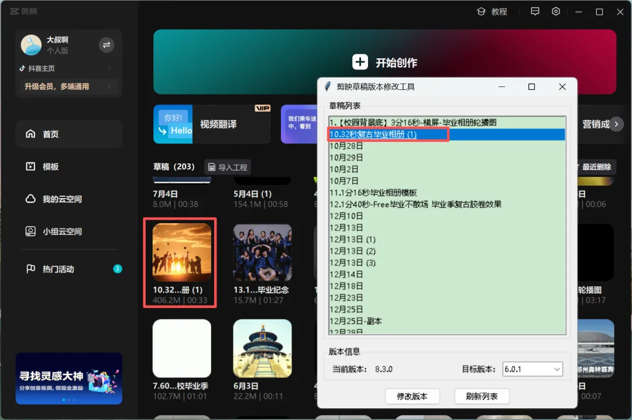Click draft title 7月4日
This screenshot has width=632, height=420.
(x=165, y=194)
